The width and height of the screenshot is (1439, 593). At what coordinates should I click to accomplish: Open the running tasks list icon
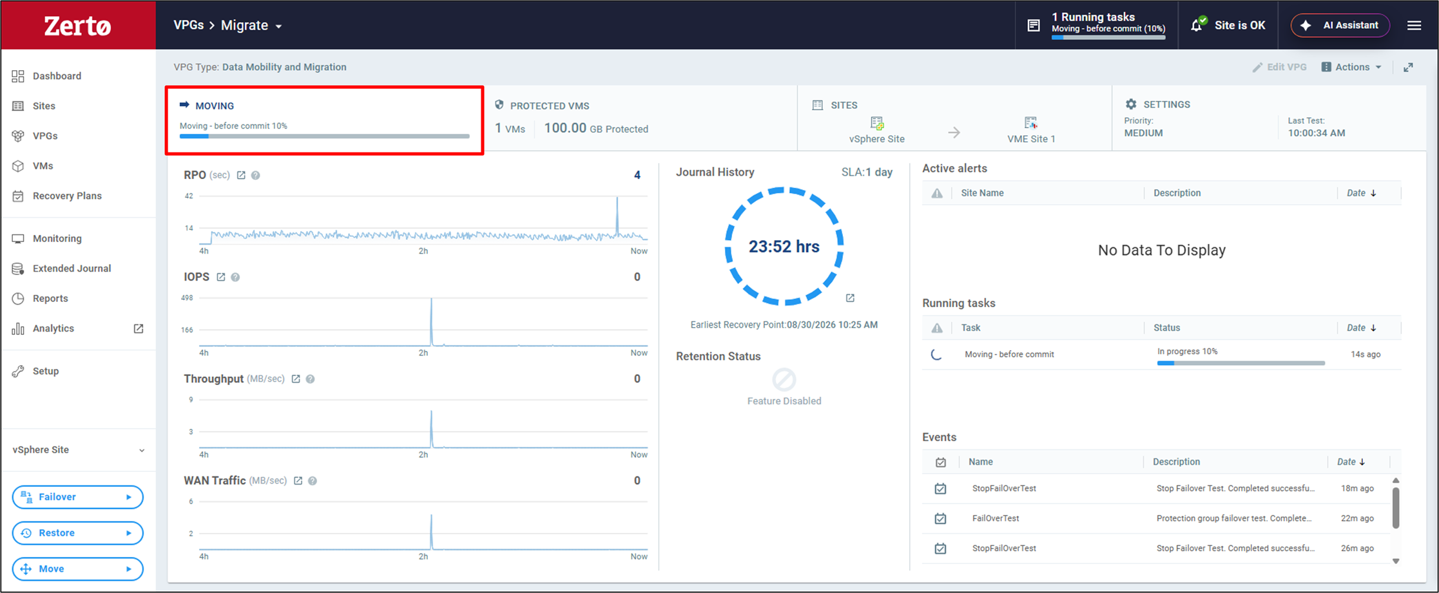pos(1034,25)
